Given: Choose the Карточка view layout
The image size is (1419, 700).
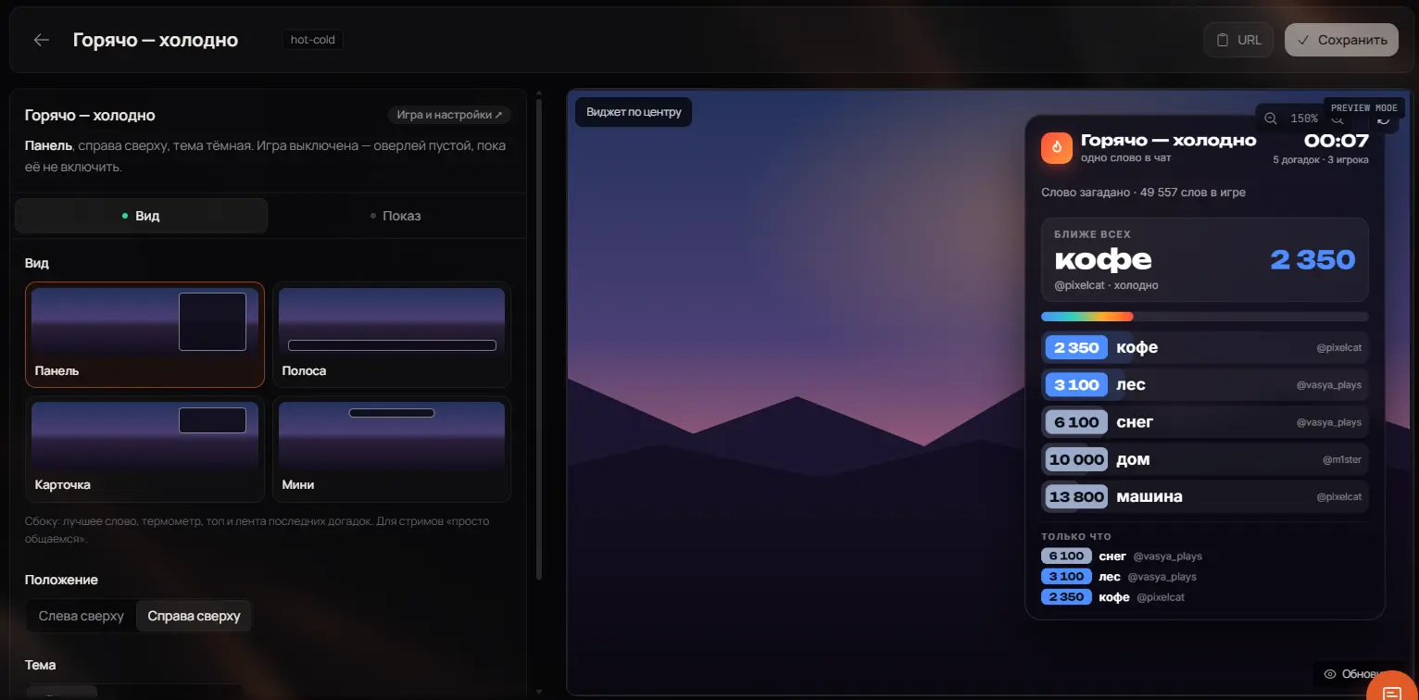Looking at the screenshot, I should (x=144, y=449).
